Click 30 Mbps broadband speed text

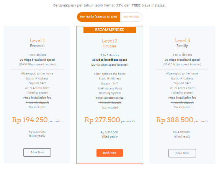pos(109,60)
